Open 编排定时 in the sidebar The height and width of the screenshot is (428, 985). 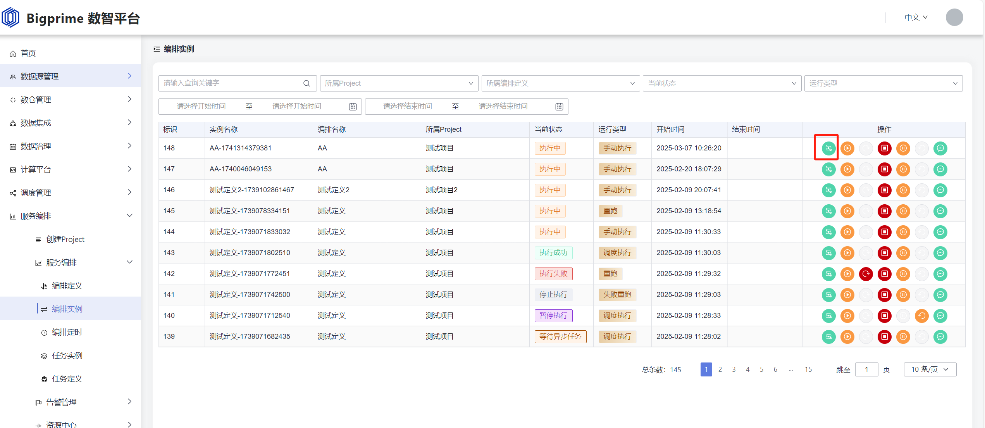(x=71, y=332)
